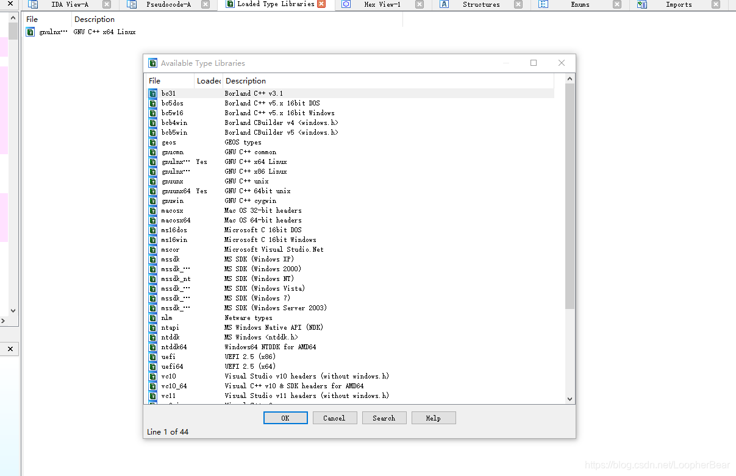Image resolution: width=736 pixels, height=476 pixels.
Task: Select the nlm Netware types icon
Action: point(153,318)
